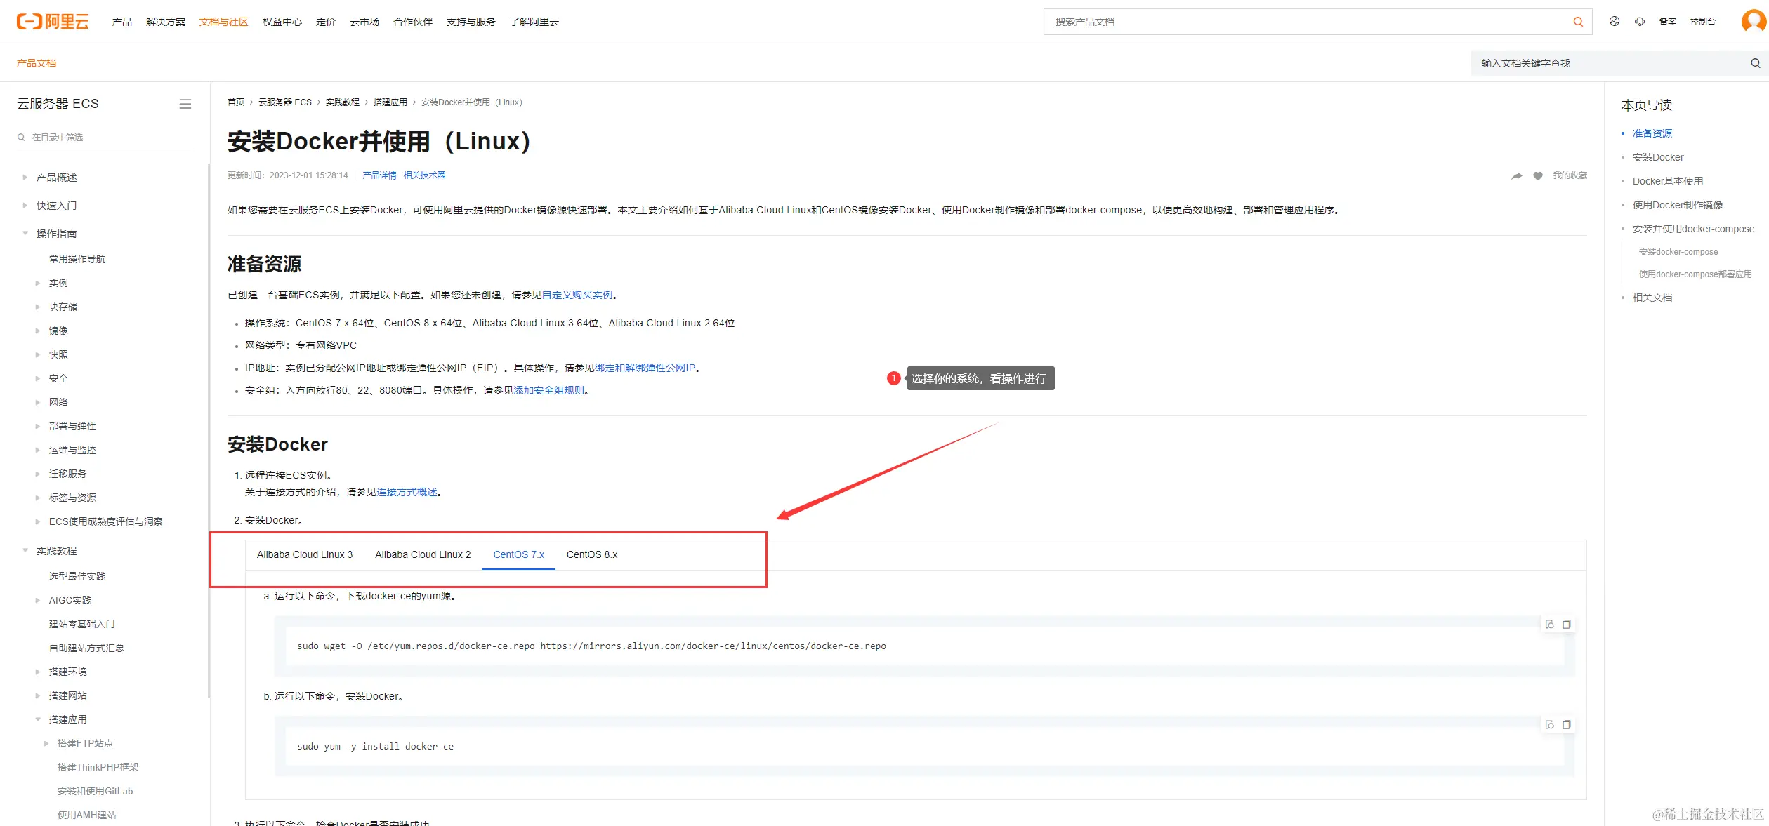Open 支持与服务 in top navigation
Viewport: 1769px width, 826px height.
coord(471,22)
